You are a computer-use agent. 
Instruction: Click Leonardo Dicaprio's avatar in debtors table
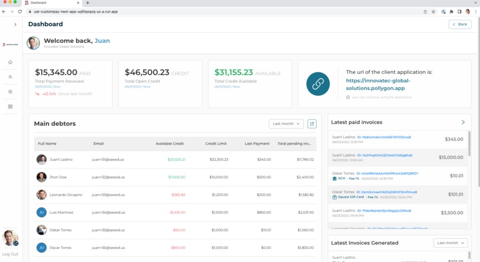pyautogui.click(x=41, y=195)
